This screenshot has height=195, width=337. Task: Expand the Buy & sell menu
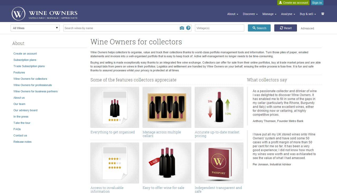[x=307, y=14]
